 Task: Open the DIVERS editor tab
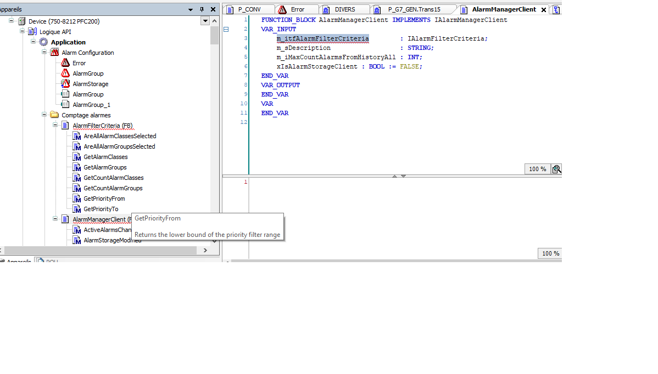tap(344, 9)
